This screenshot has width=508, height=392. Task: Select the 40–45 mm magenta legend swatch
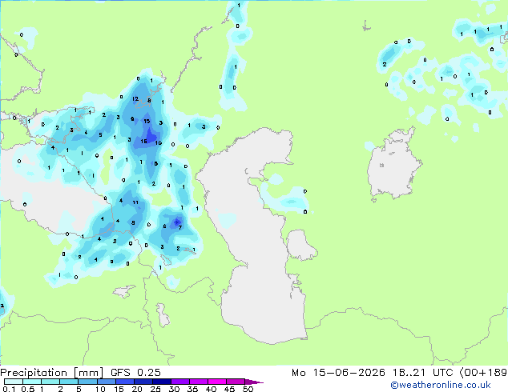(x=217, y=382)
